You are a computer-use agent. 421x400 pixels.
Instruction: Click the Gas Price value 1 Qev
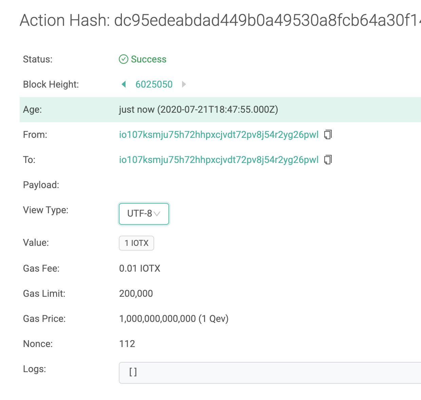click(174, 319)
